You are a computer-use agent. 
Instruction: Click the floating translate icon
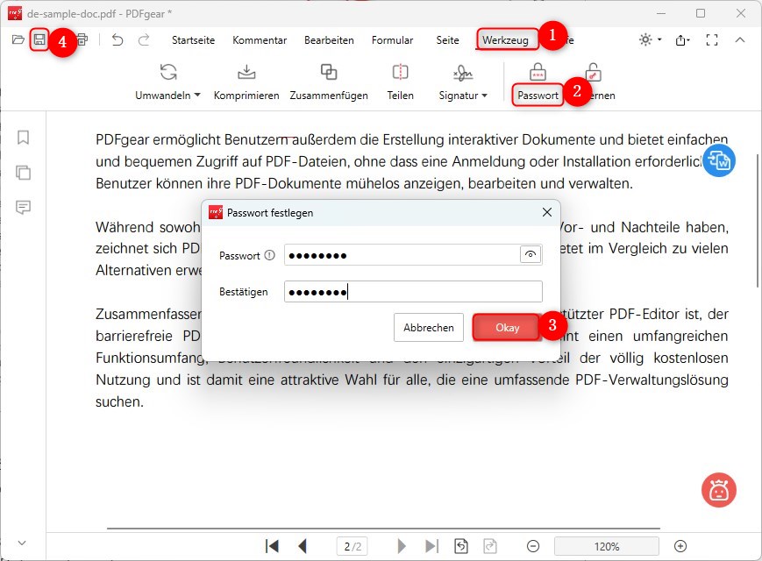[718, 160]
